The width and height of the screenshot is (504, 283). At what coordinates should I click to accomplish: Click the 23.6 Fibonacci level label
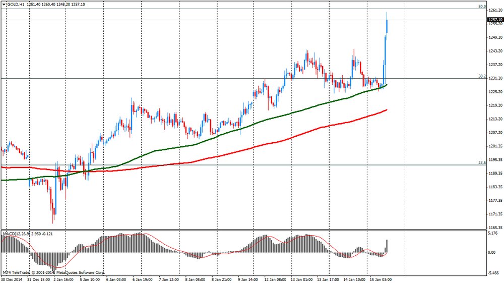click(x=481, y=162)
